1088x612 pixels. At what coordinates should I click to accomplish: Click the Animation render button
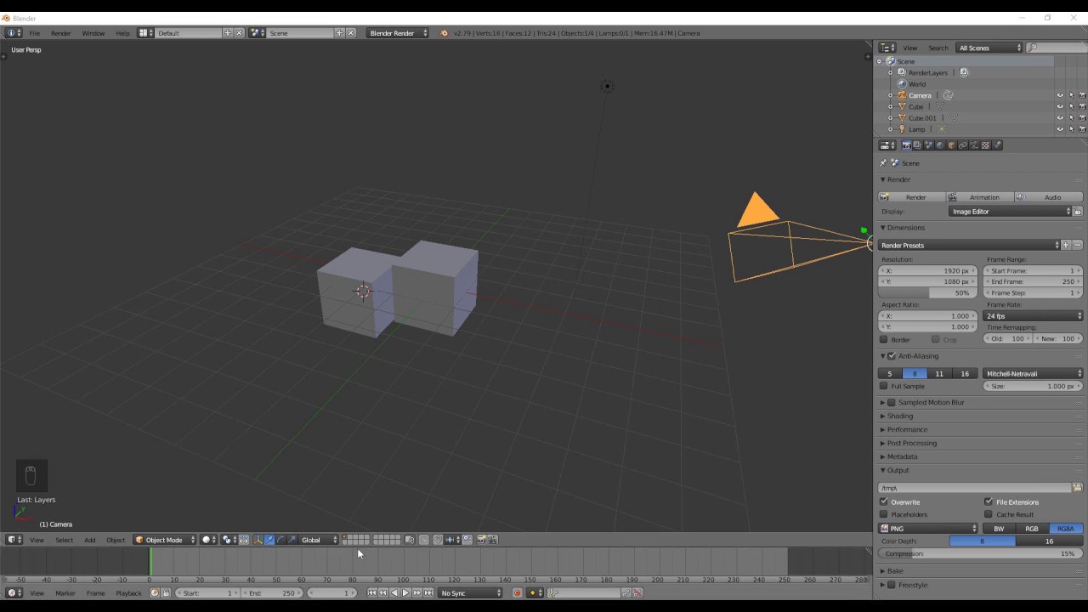point(981,197)
